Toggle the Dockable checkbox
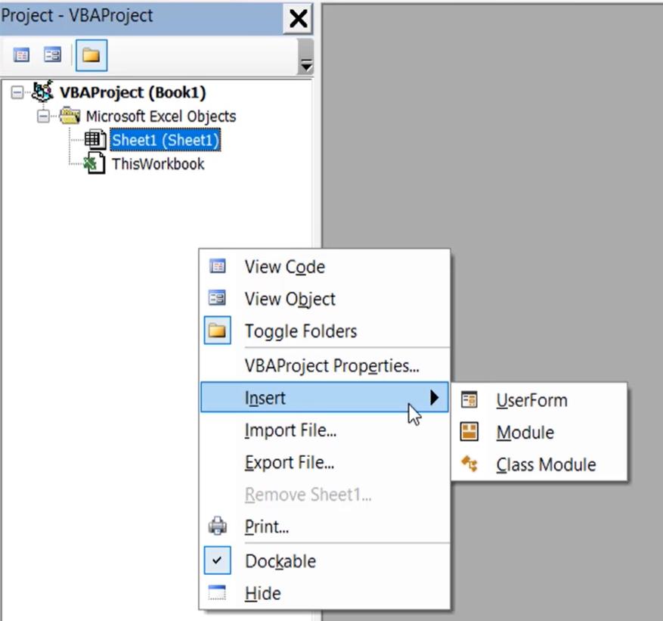This screenshot has width=663, height=621. click(x=218, y=560)
